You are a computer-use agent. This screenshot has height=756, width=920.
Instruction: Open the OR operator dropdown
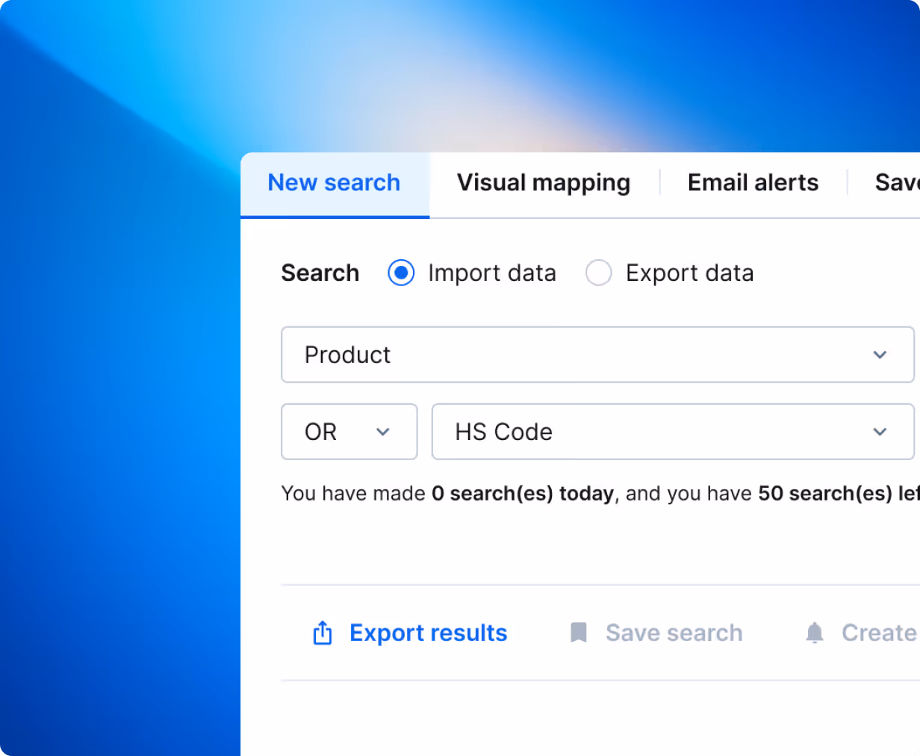(x=349, y=432)
